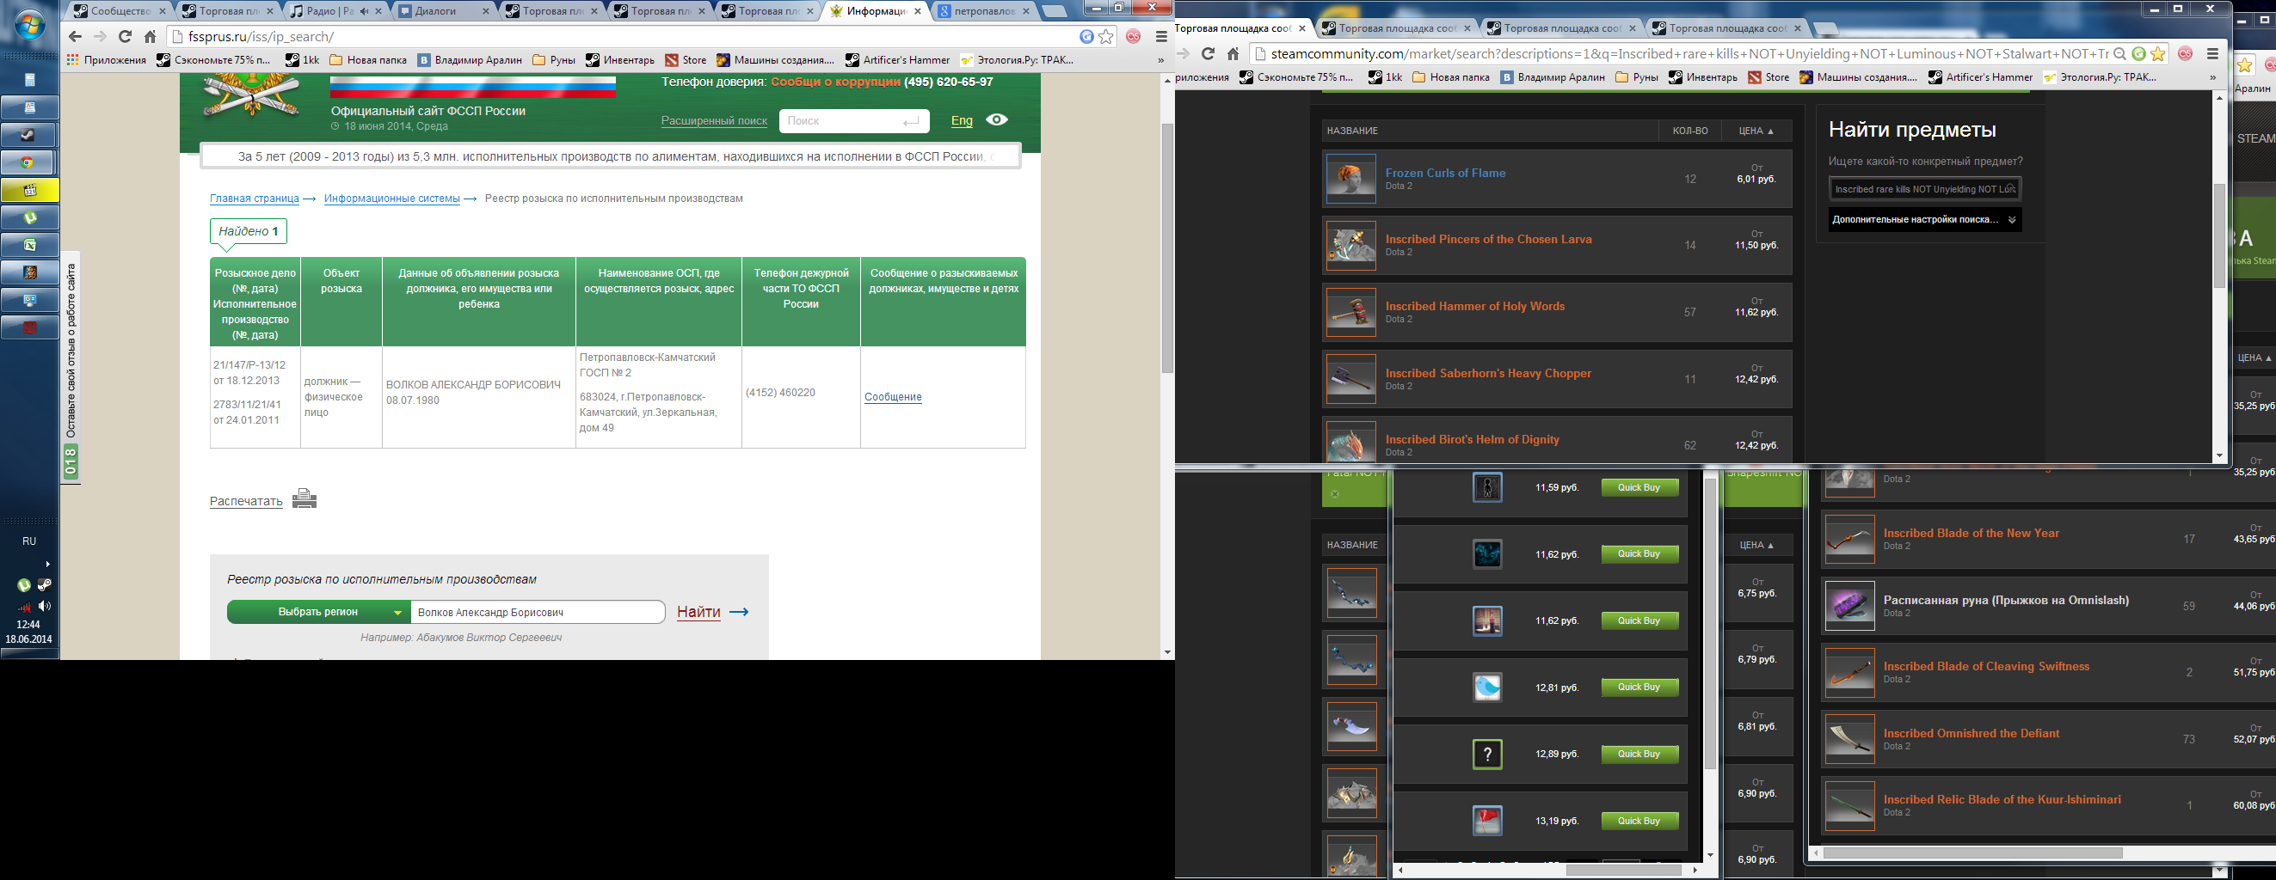This screenshot has height=880, width=2276.
Task: Show more bookmarks in the Steam market window
Action: coord(2213,77)
